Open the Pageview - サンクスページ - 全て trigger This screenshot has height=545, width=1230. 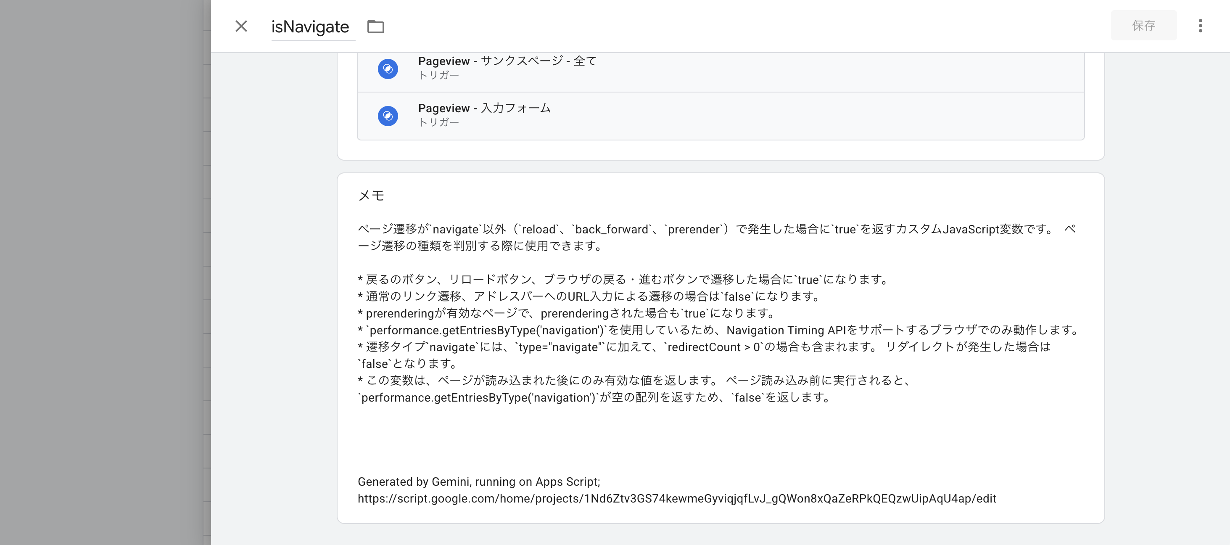point(507,61)
